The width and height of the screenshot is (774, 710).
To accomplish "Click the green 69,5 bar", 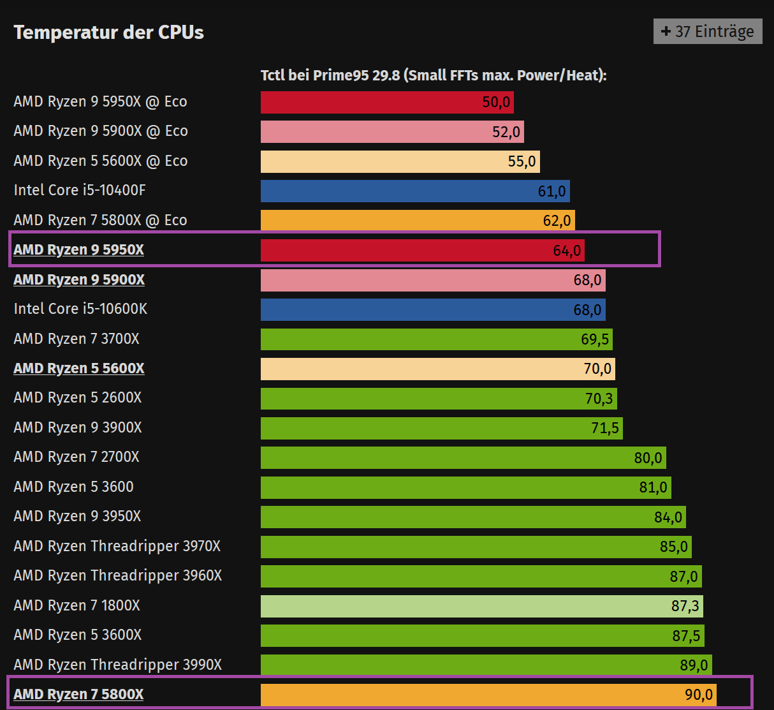I will point(437,339).
